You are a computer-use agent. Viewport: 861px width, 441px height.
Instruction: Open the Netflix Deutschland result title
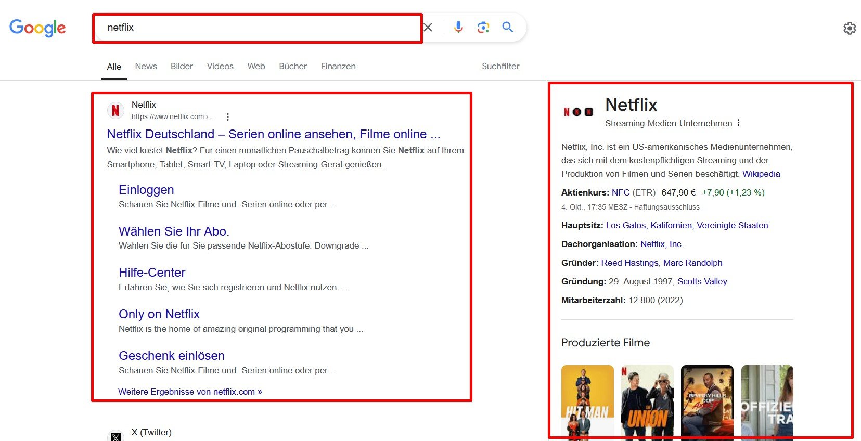(274, 134)
